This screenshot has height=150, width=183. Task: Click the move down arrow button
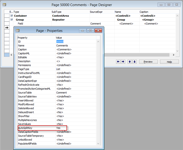(134, 62)
